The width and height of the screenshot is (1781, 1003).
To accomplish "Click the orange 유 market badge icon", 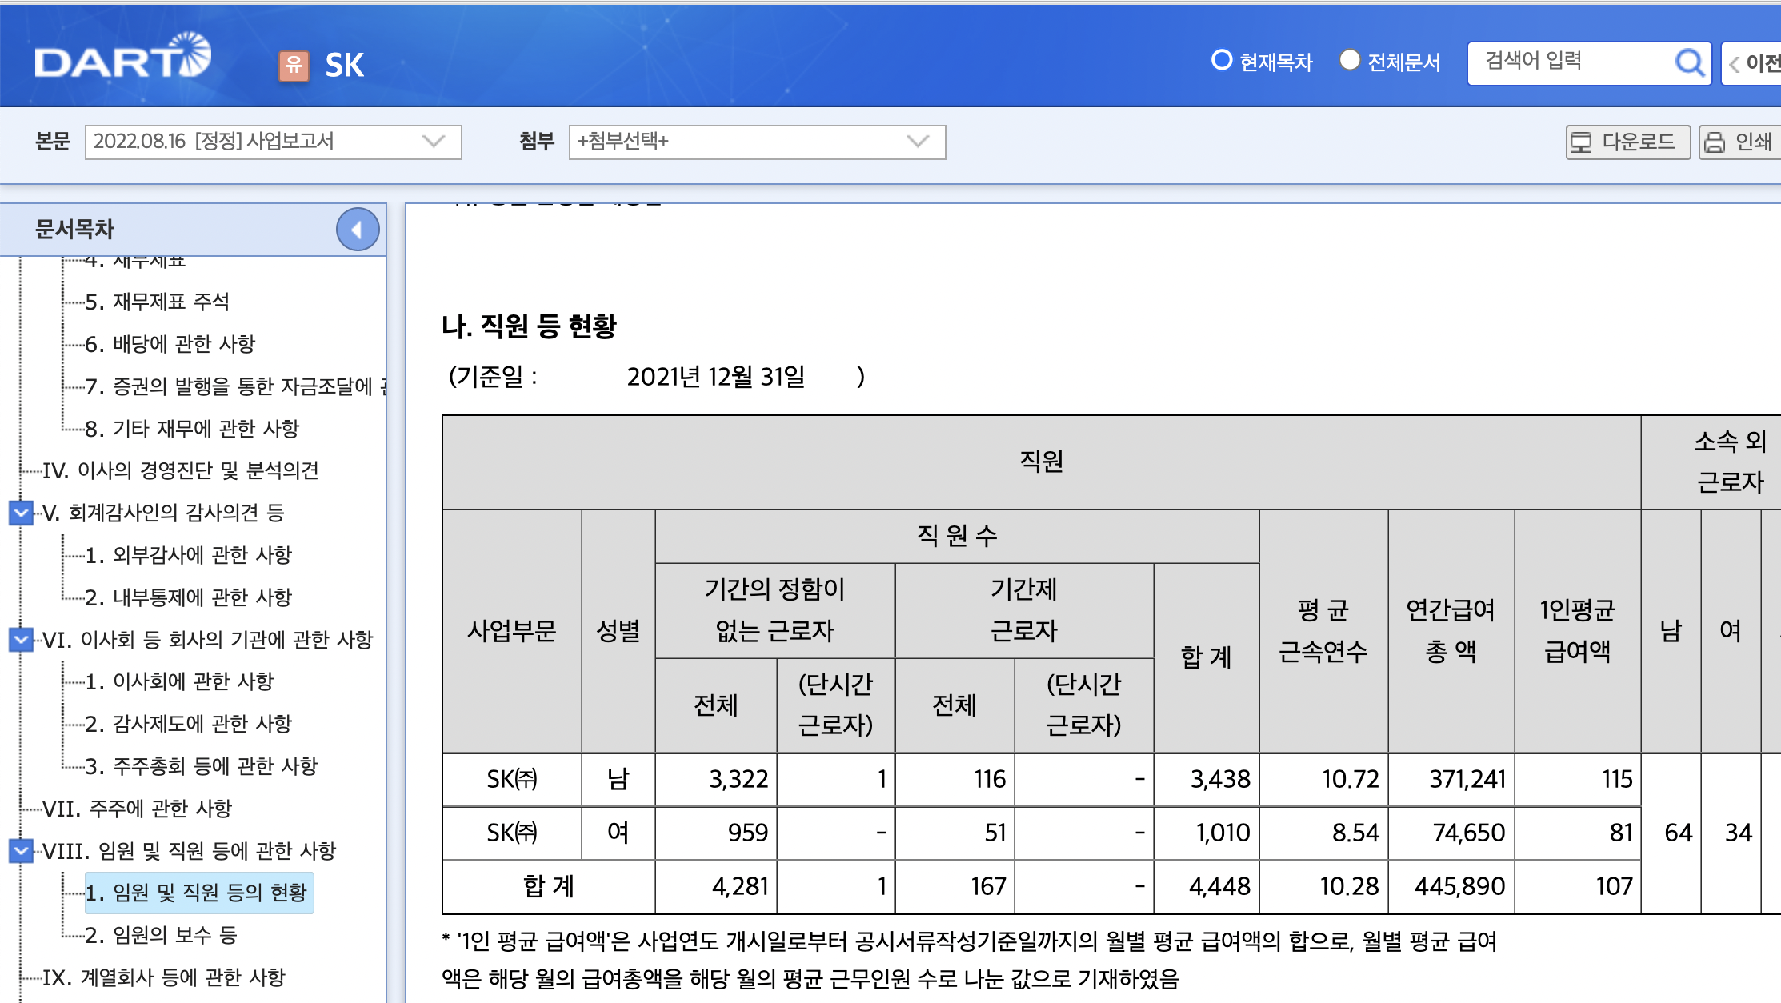I will coord(294,65).
